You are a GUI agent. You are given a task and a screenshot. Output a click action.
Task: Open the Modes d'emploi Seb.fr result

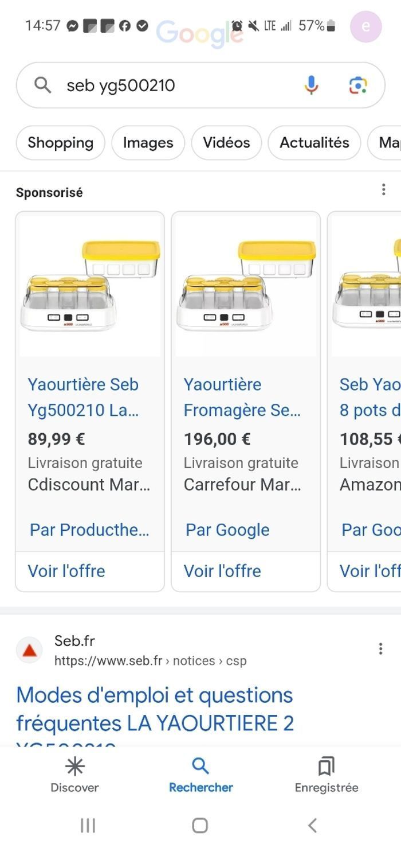(155, 709)
